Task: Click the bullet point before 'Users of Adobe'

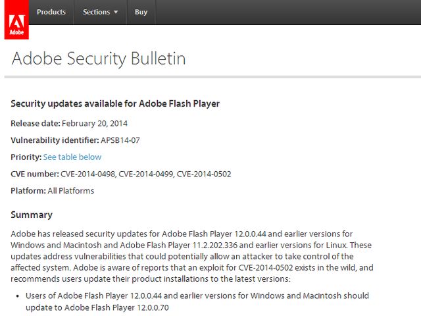Action: [x=18, y=296]
